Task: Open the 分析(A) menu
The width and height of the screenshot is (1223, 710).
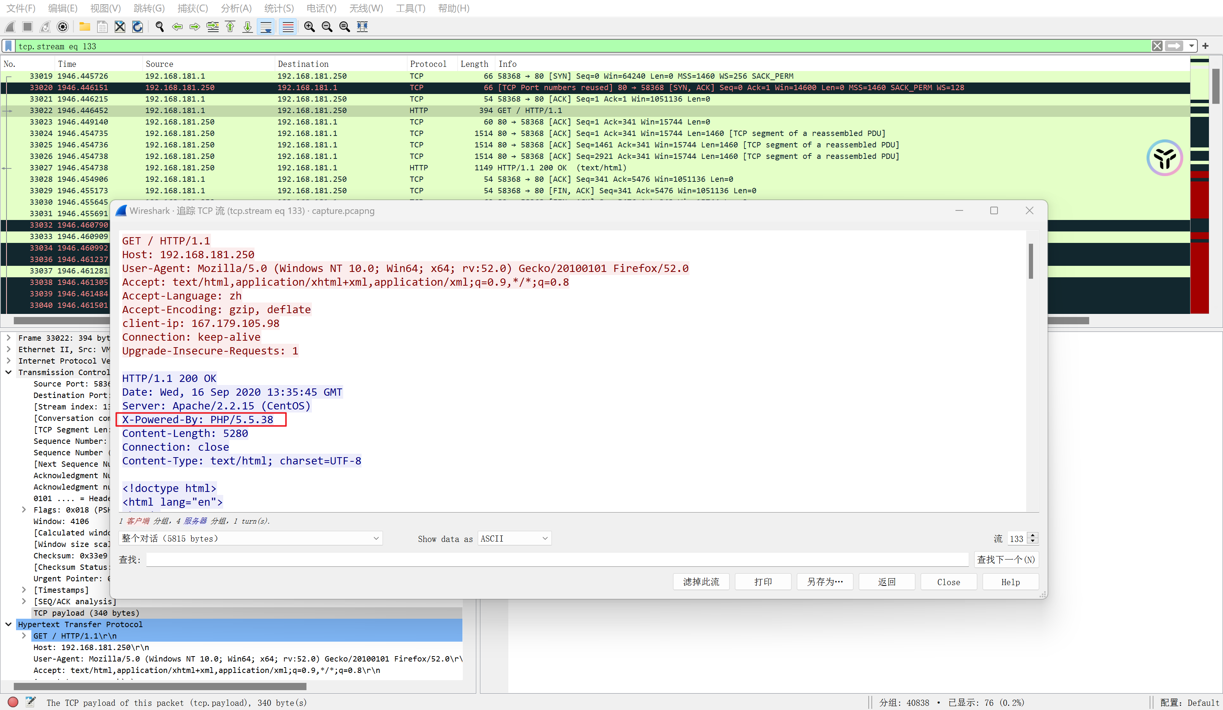Action: point(236,8)
